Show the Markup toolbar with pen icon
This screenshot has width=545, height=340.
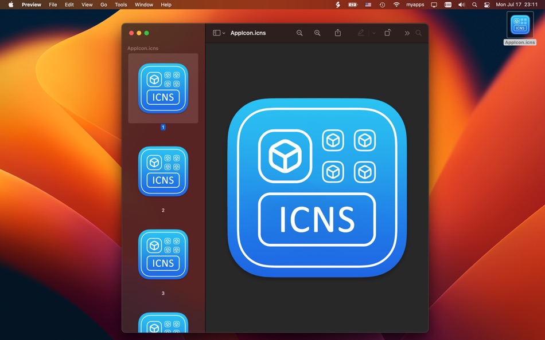[361, 33]
